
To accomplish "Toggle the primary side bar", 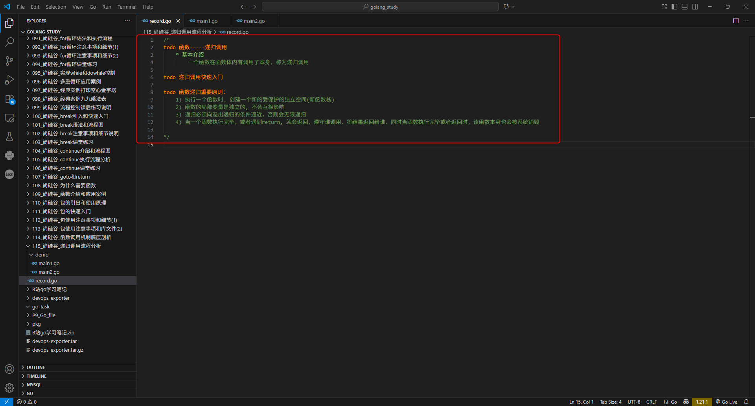I will (x=674, y=7).
